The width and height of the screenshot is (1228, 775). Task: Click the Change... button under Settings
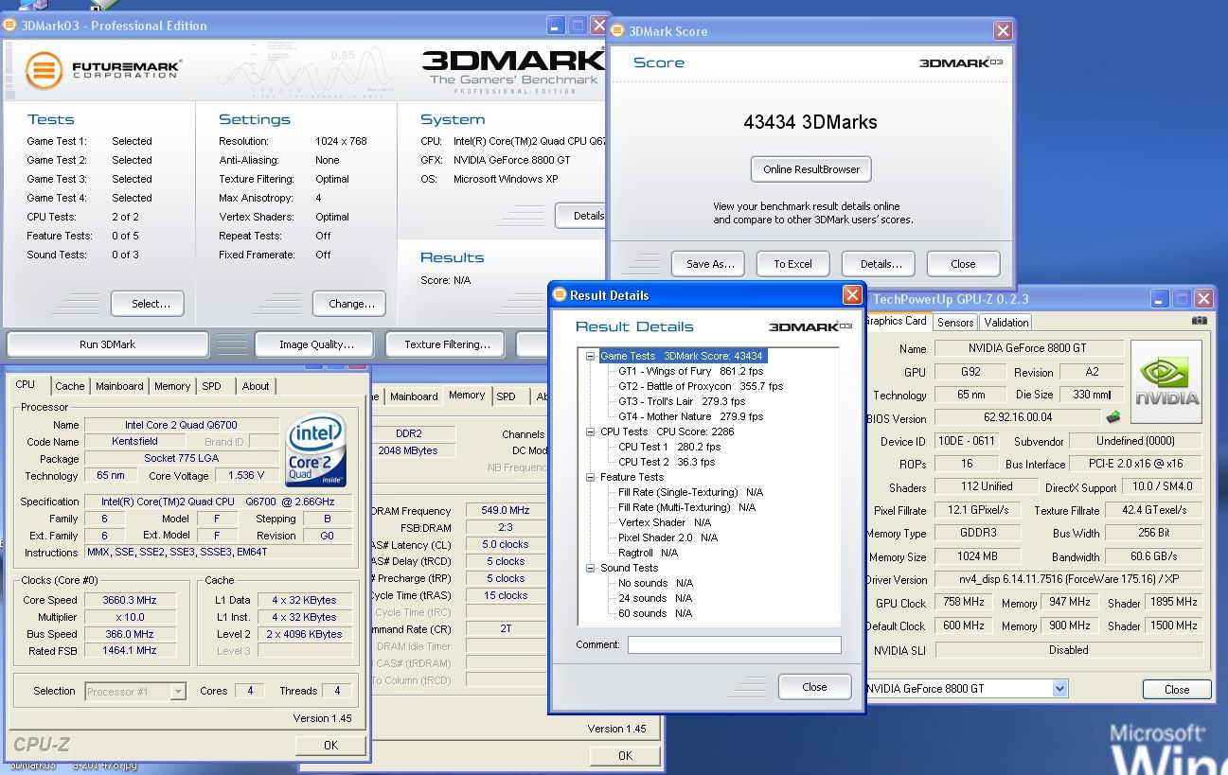(351, 304)
